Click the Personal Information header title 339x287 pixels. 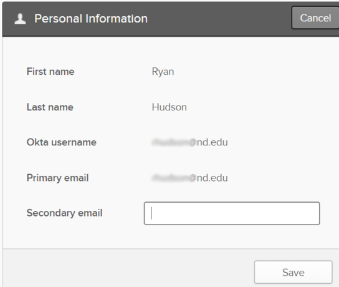click(x=91, y=19)
